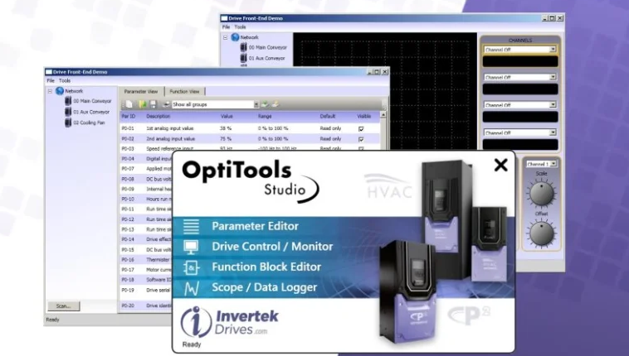The height and width of the screenshot is (356, 629).
Task: Click the black oscilloscope grid display
Action: click(x=385, y=92)
